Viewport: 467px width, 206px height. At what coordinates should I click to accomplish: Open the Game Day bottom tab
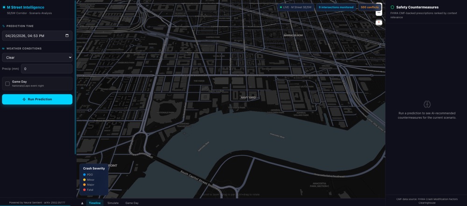[132, 203]
